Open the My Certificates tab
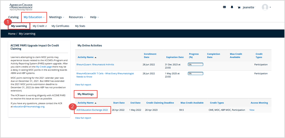Viewport: 285px width, 138px height. [x=60, y=26]
